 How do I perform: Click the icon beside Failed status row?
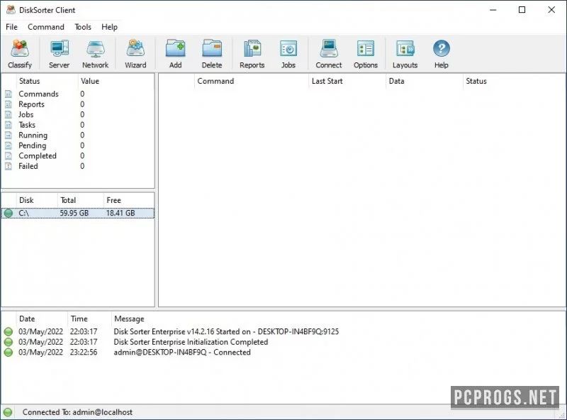[x=9, y=166]
